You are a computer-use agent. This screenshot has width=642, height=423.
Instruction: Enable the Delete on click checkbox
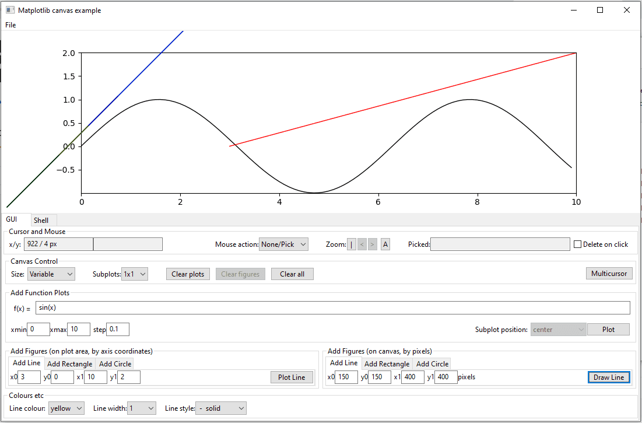[x=577, y=244]
